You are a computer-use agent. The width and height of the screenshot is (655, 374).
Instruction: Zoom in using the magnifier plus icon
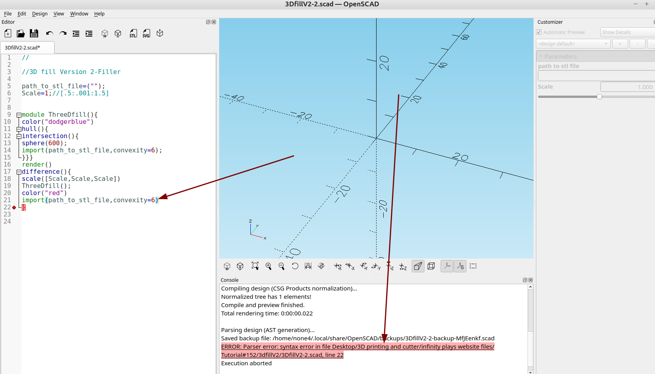point(269,266)
